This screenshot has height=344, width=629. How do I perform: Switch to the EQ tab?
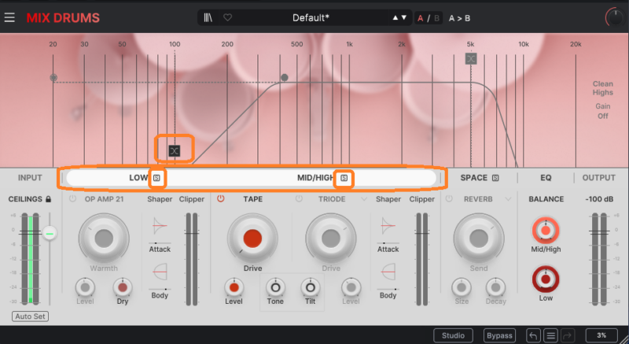tap(546, 179)
